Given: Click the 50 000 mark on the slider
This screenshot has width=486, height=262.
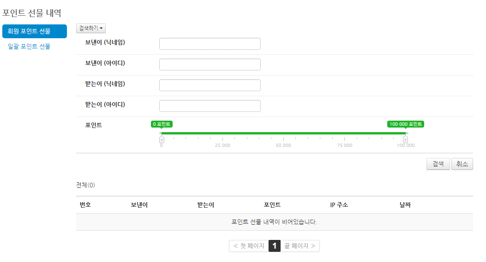Looking at the screenshot, I should 283,145.
